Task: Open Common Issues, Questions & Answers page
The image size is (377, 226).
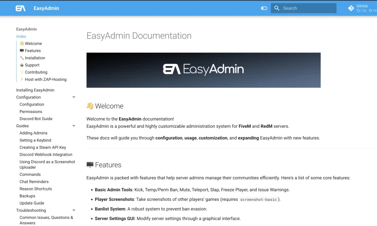Action: tap(46, 220)
